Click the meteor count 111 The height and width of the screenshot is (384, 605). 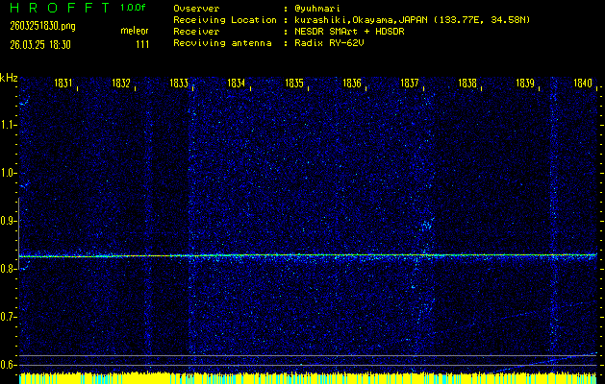142,45
